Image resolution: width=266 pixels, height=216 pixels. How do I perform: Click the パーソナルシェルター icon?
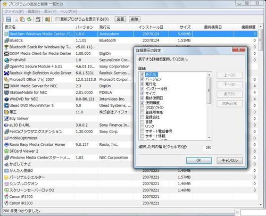[x=6, y=177]
